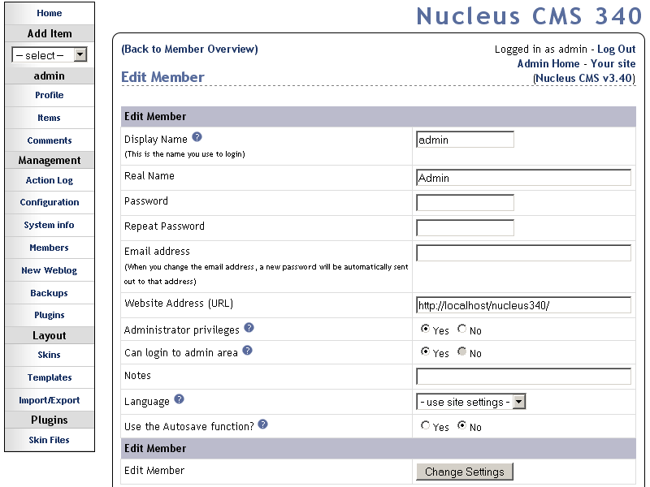Show help icon next to Language
Viewport: 650px width, 487px height.
click(180, 399)
